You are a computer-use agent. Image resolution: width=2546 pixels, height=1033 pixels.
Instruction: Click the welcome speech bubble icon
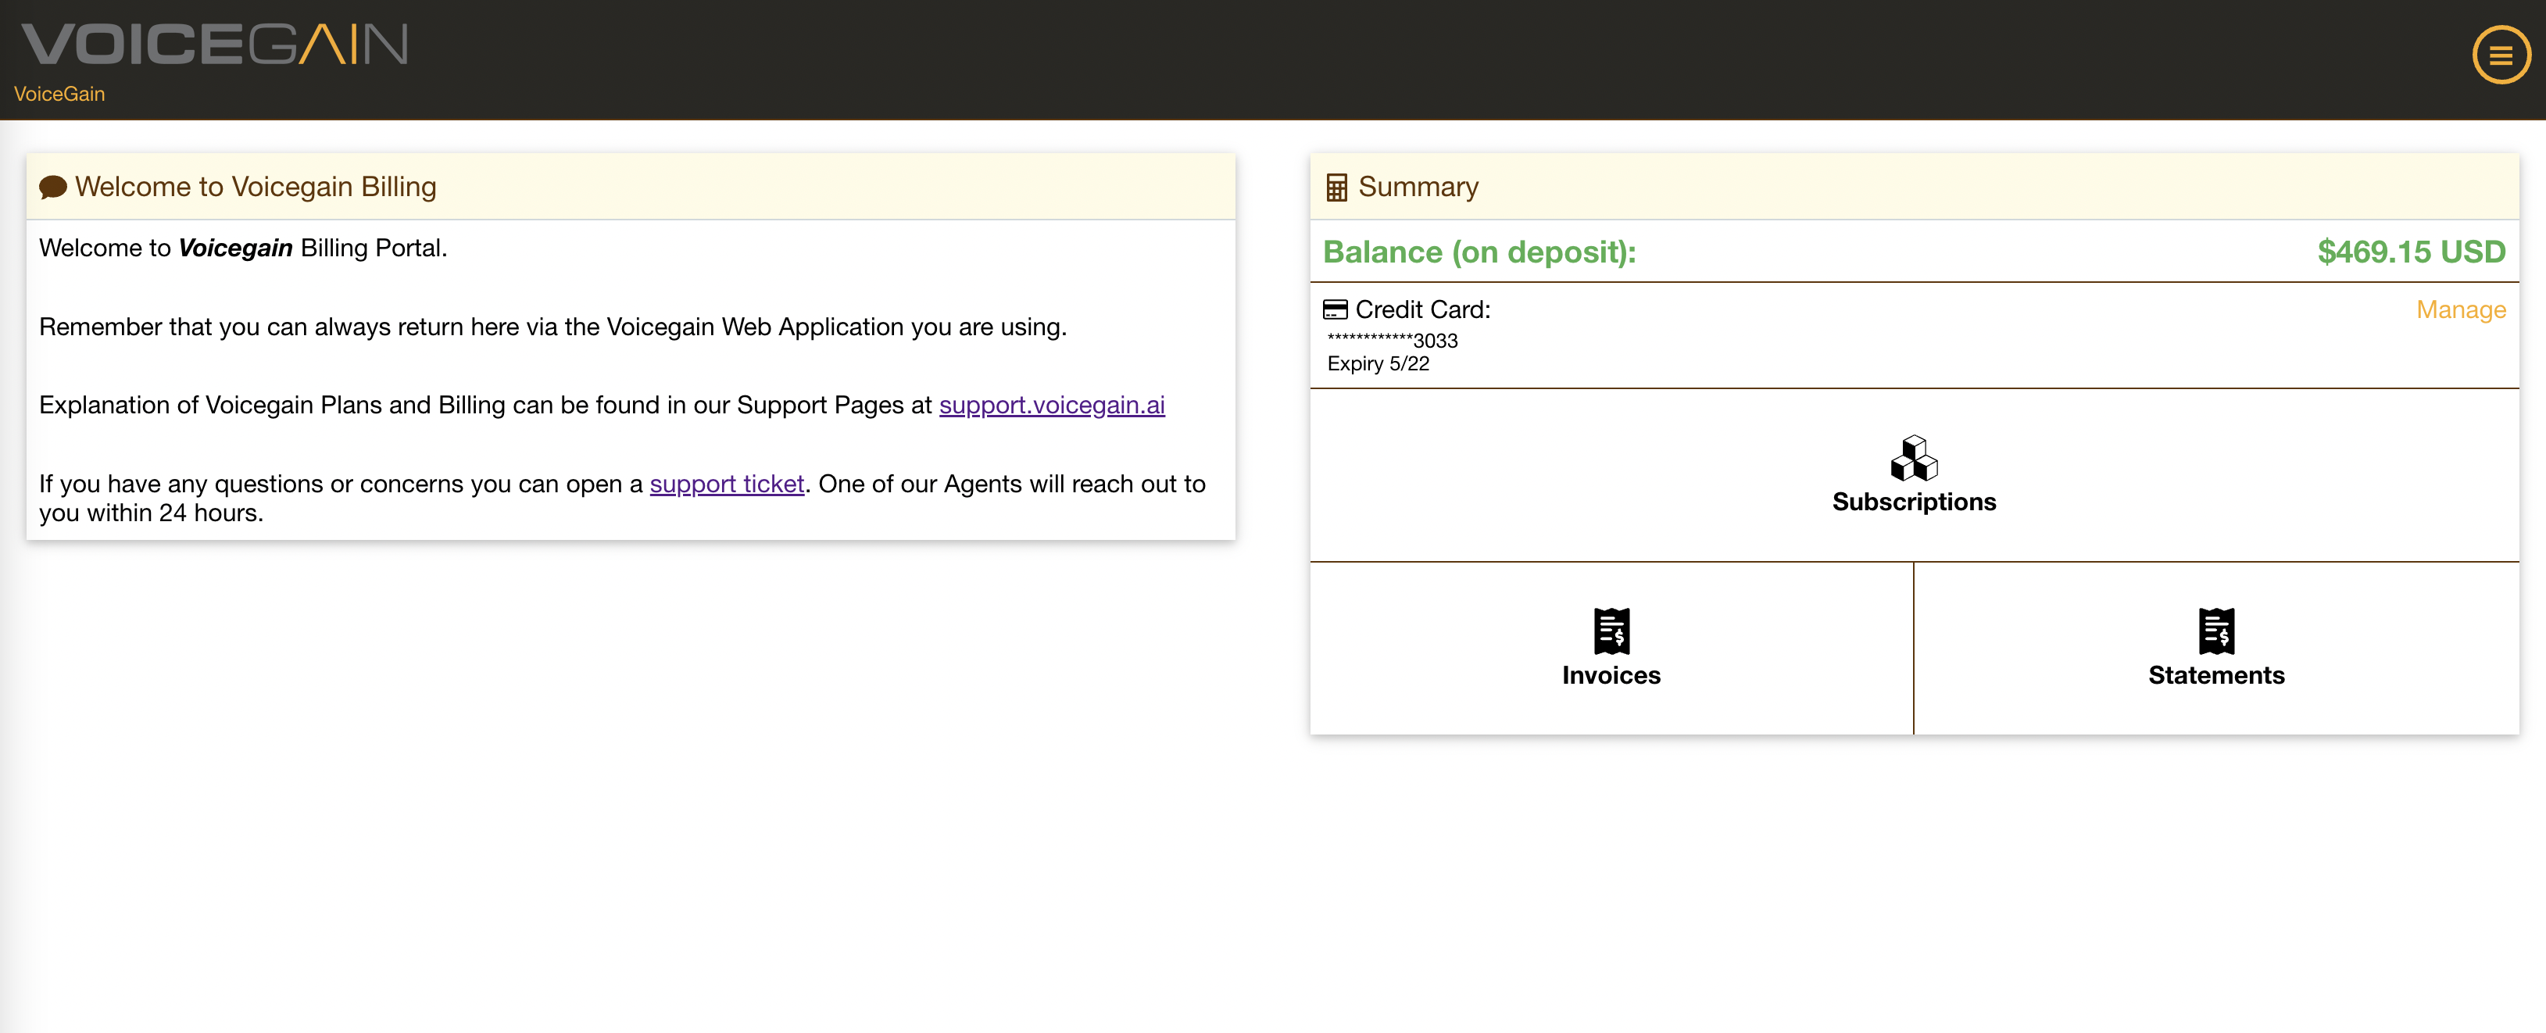52,187
